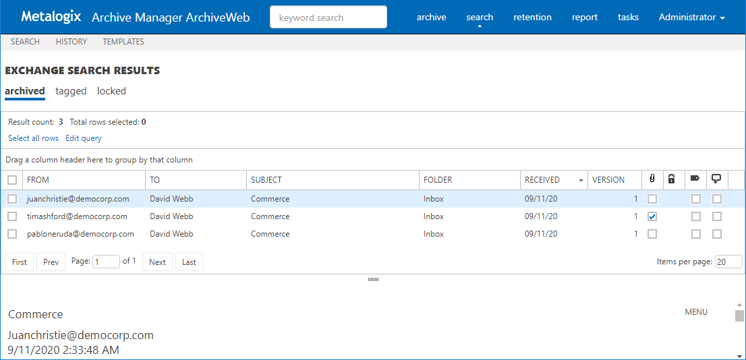This screenshot has width=746, height=360.
Task: Open the RECEIVED column sort arrow
Action: pyautogui.click(x=581, y=181)
